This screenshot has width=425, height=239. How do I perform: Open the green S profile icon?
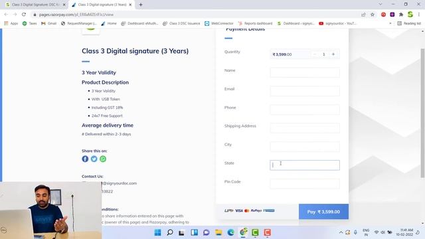coord(410,15)
